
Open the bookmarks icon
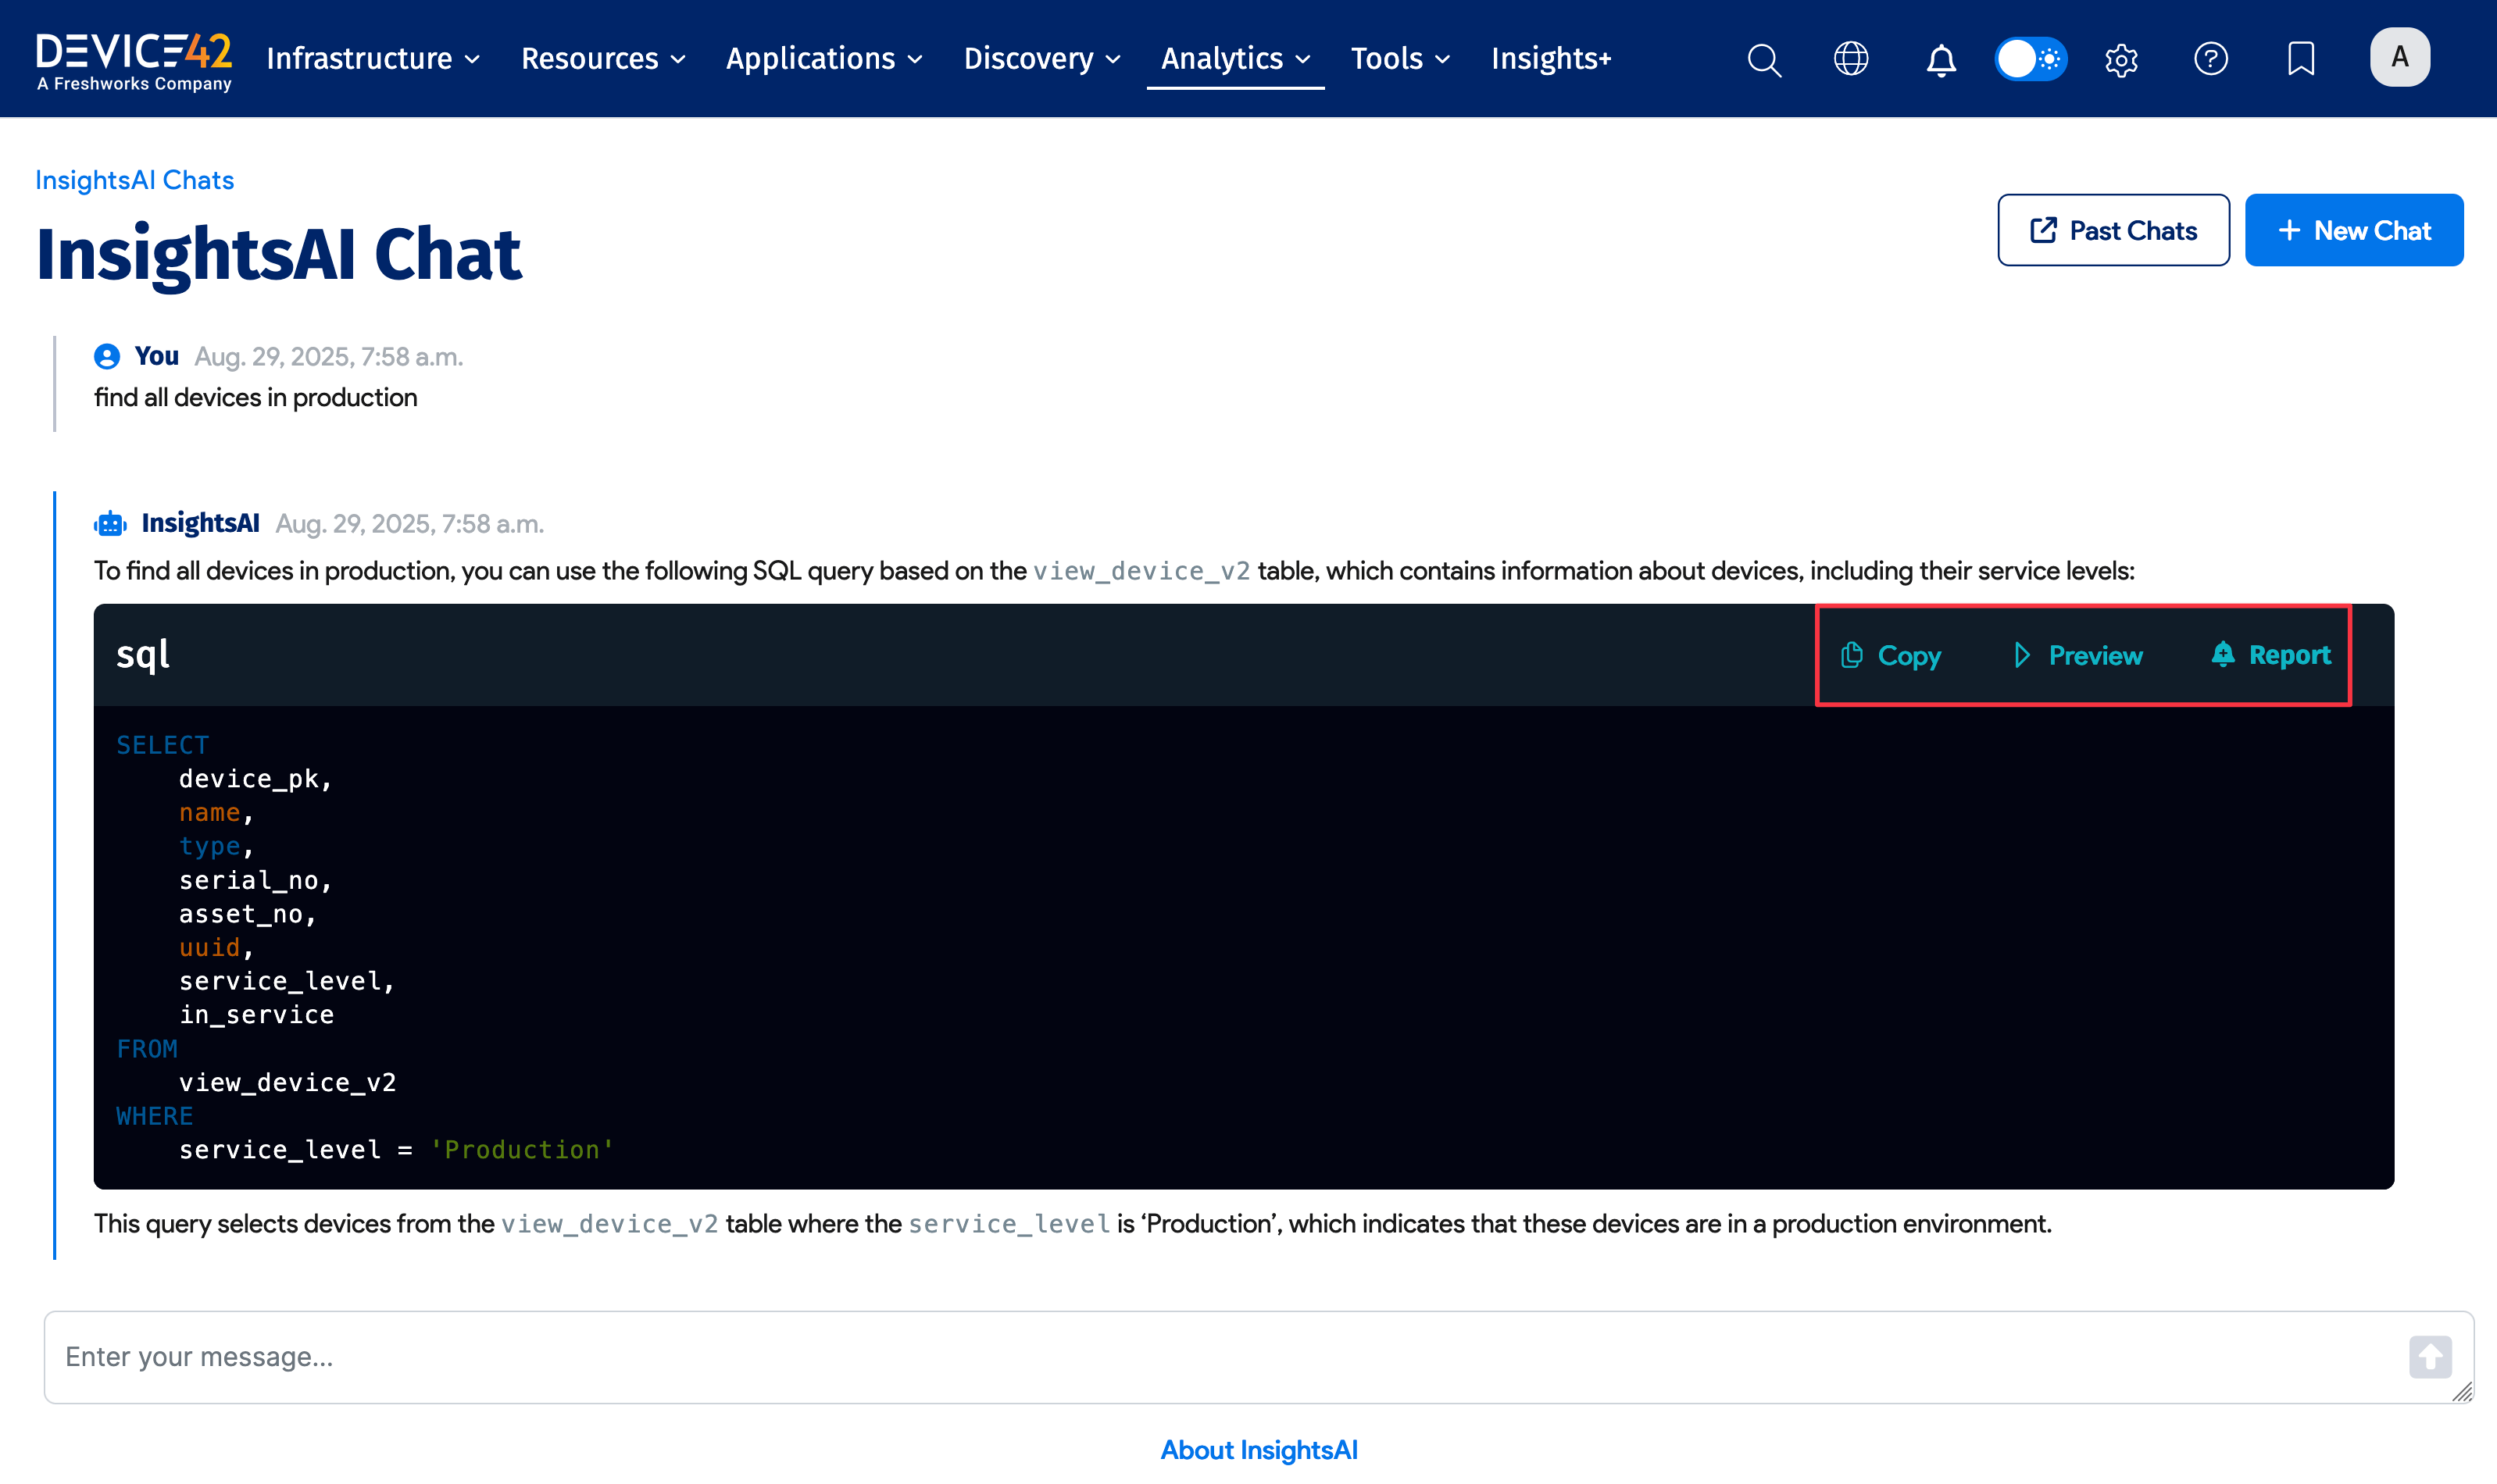pos(2300,59)
